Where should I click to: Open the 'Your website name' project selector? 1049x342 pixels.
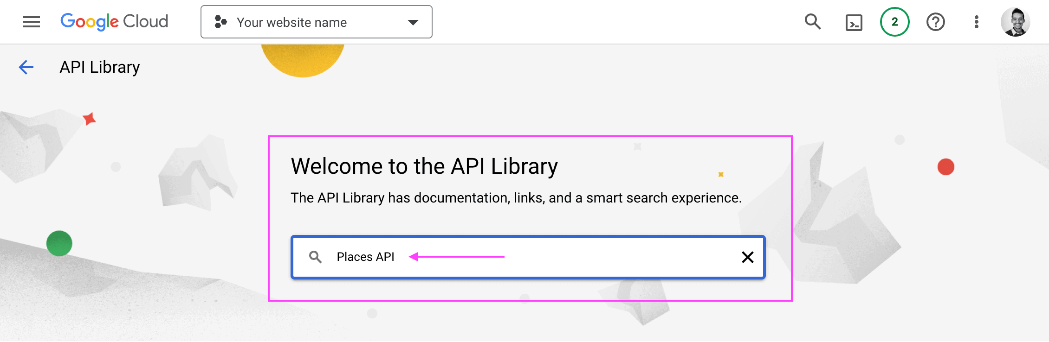click(316, 22)
